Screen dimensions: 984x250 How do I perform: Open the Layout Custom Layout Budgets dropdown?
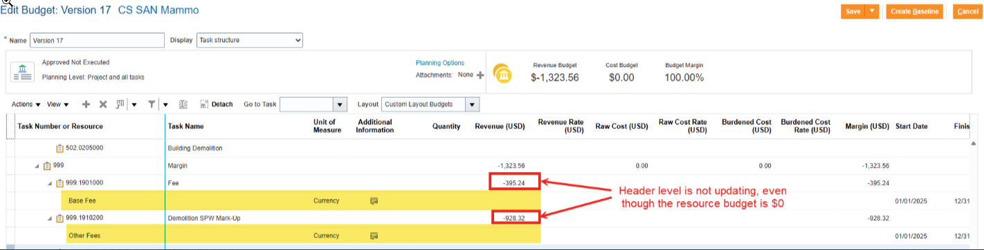click(x=472, y=104)
